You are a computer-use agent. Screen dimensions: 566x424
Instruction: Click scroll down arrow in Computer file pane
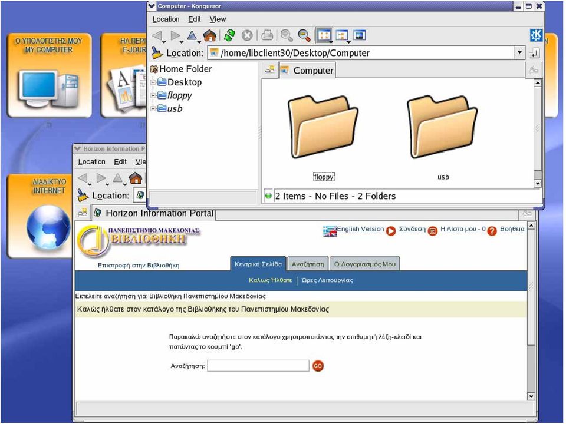(x=538, y=184)
